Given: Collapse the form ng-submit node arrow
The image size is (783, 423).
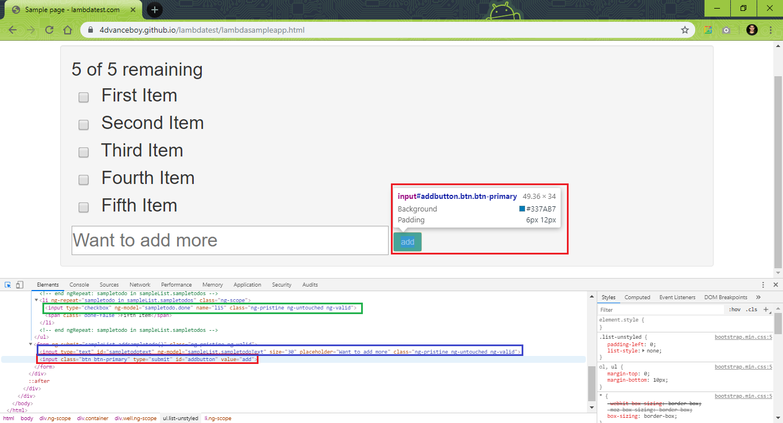Looking at the screenshot, I should [31, 344].
